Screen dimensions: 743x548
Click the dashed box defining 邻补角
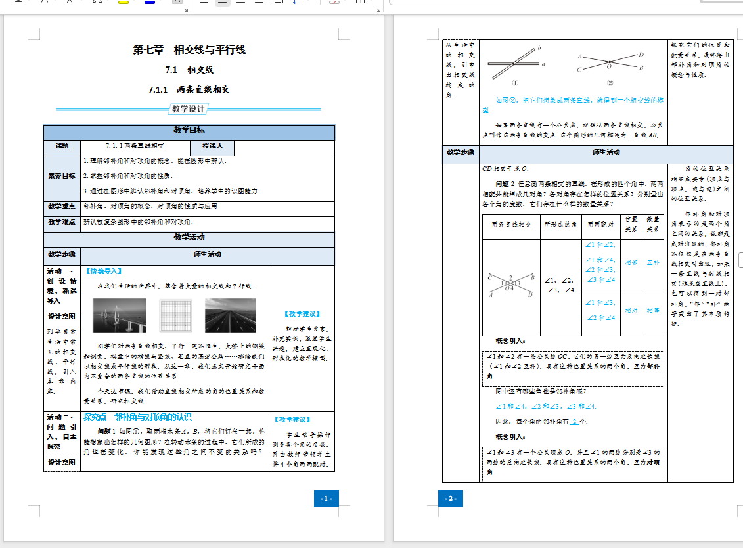coord(573,369)
